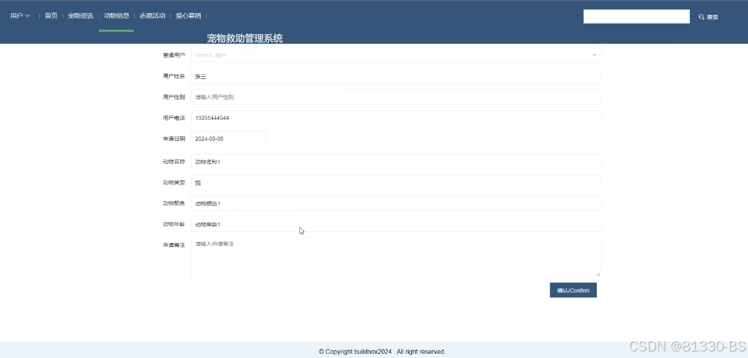Click the 申请备注 textarea
748x358 pixels.
coord(395,257)
